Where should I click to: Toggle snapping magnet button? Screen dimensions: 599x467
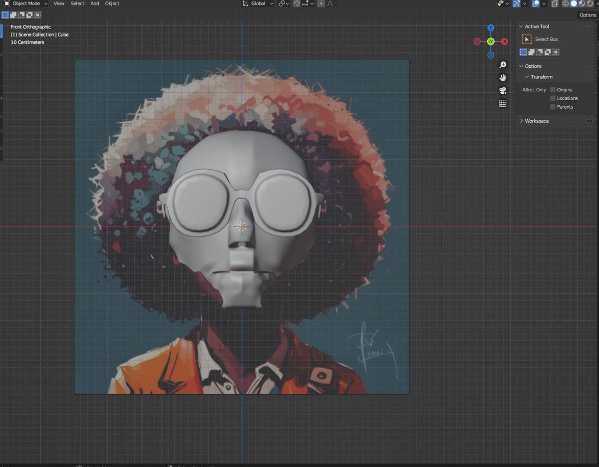[297, 3]
